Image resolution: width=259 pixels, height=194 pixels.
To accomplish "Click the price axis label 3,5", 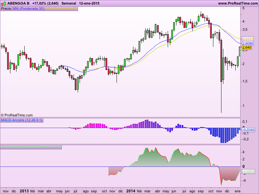I will [x=245, y=30].
